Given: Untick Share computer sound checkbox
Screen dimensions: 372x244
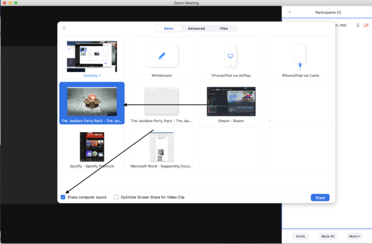Looking at the screenshot, I should pos(63,197).
